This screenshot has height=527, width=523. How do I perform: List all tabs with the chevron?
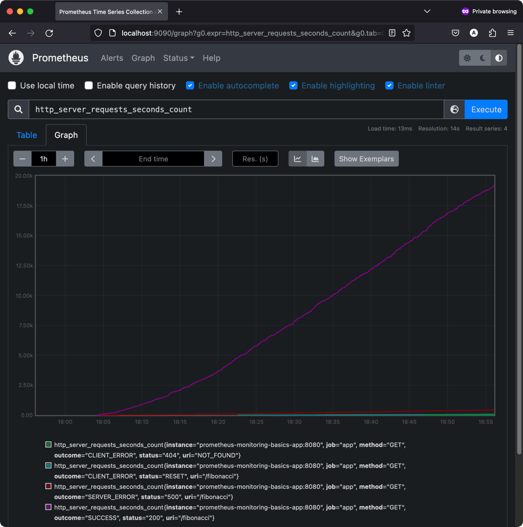427,11
